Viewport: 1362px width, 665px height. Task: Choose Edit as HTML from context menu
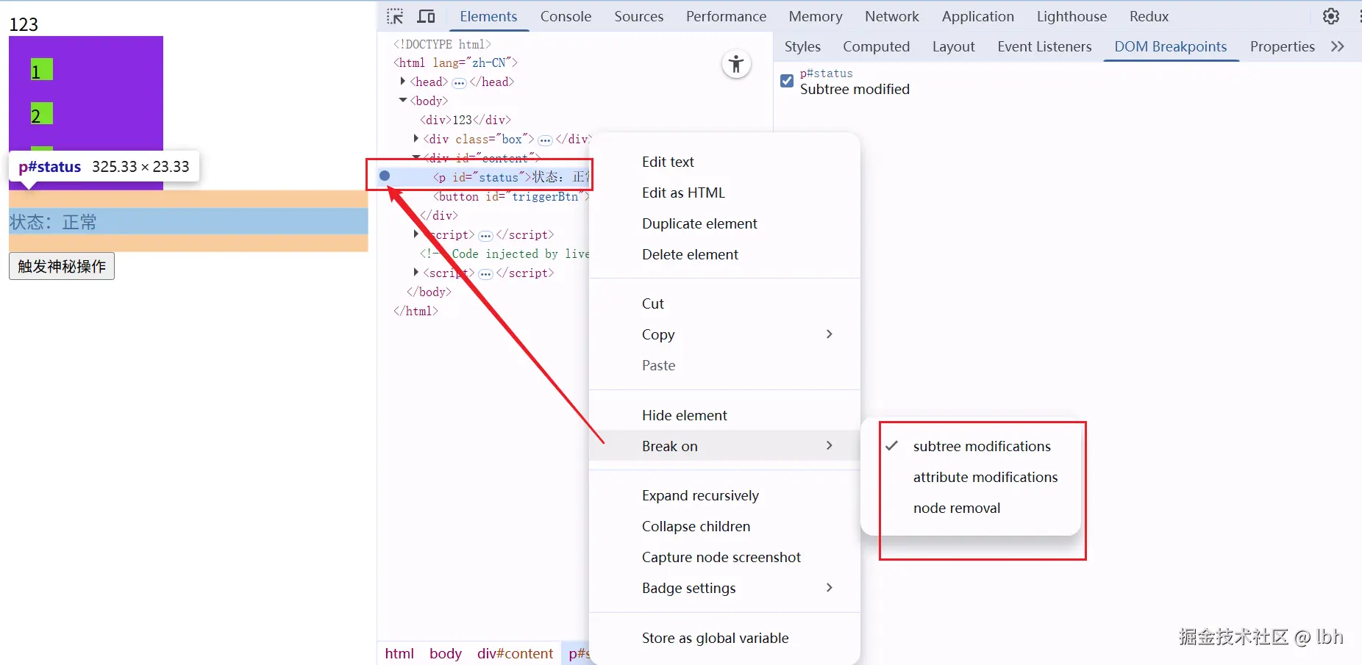click(724, 193)
